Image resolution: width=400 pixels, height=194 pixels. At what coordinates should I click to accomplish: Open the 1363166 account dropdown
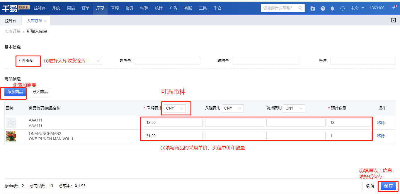tap(383, 8)
